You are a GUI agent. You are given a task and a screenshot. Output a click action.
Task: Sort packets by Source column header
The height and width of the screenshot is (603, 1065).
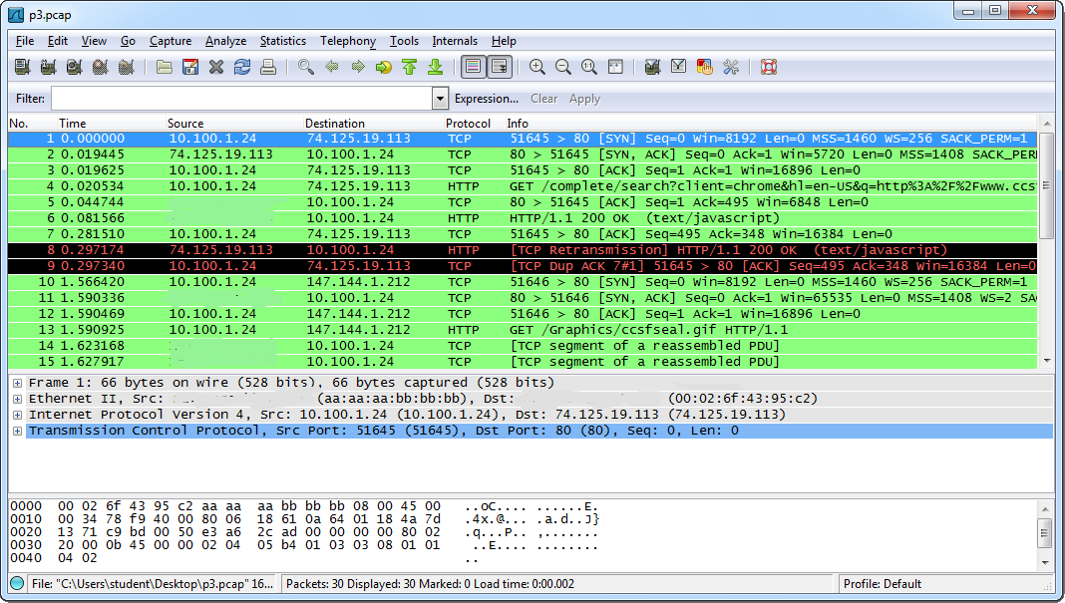pos(234,123)
